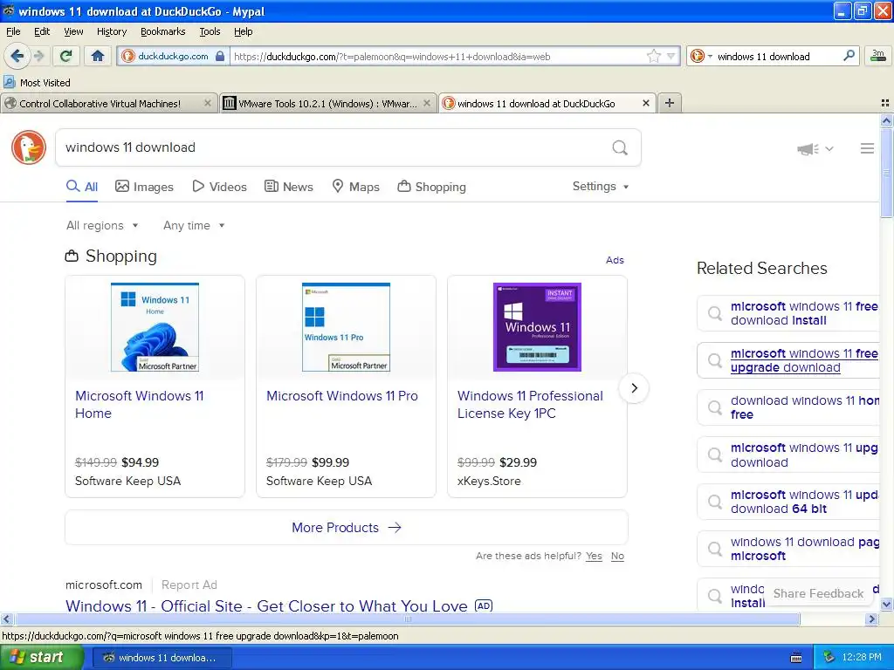Close the VMware Tools tab
The height and width of the screenshot is (670, 894).
pos(426,103)
